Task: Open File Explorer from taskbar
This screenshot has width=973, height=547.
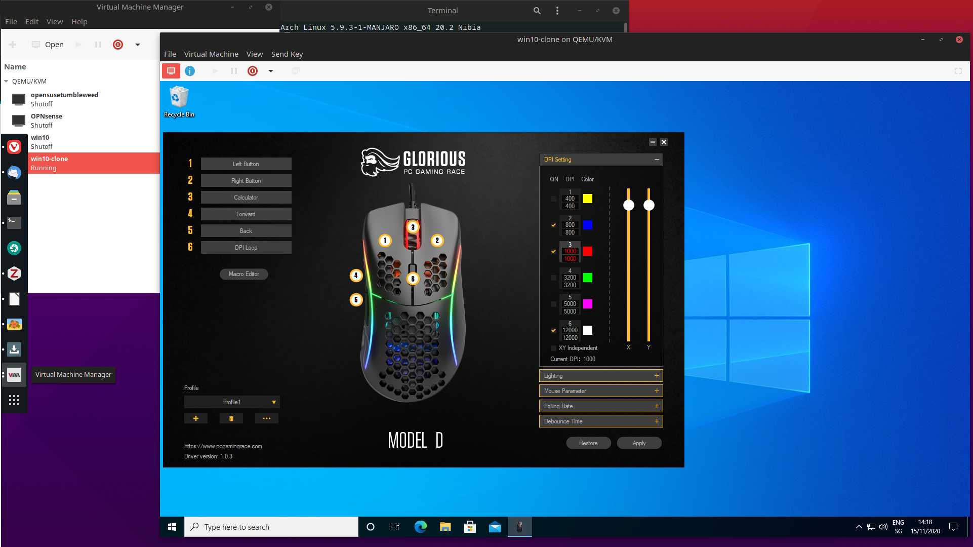Action: click(445, 527)
